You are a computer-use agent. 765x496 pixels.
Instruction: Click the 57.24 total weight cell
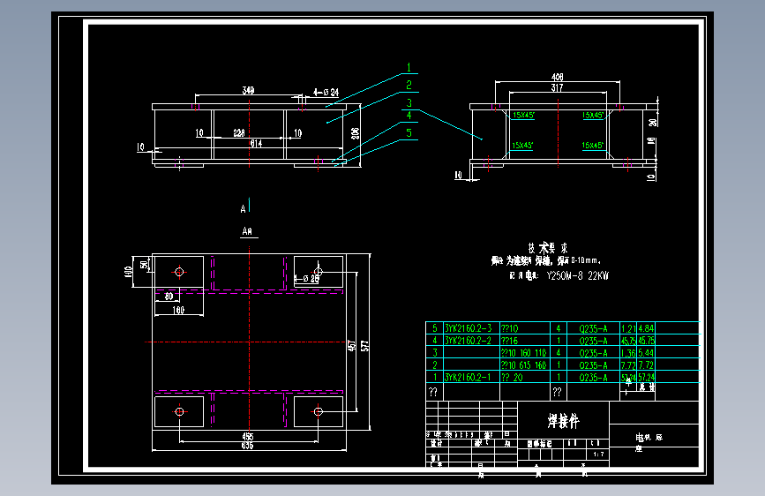click(647, 377)
